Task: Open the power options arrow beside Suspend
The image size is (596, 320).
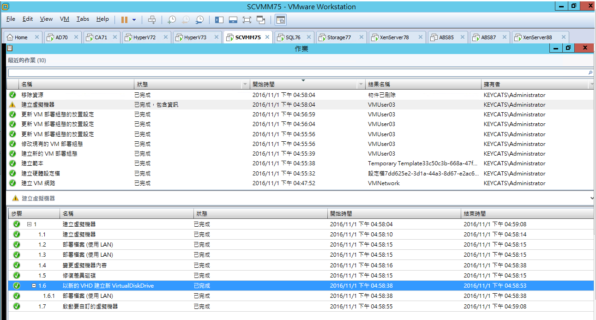Action: (134, 20)
